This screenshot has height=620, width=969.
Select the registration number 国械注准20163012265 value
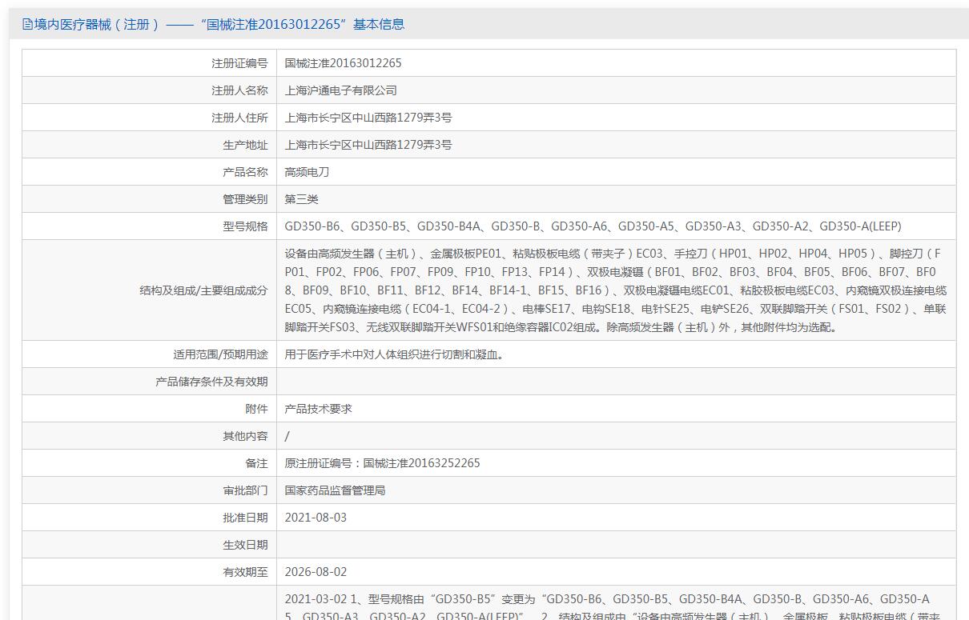(344, 63)
